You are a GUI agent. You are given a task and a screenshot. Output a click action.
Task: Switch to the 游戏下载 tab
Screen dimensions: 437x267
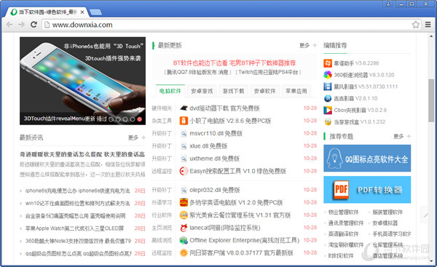coord(233,91)
